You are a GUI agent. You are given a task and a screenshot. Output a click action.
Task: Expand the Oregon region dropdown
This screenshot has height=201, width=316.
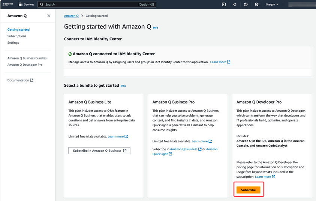[272, 4]
